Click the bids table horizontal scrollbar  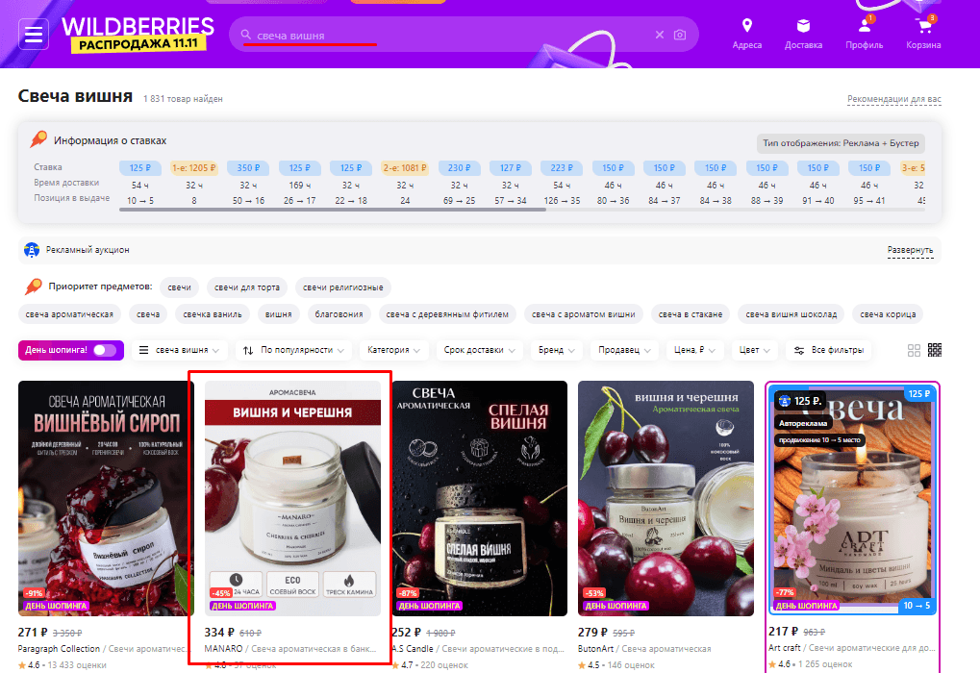(x=333, y=210)
